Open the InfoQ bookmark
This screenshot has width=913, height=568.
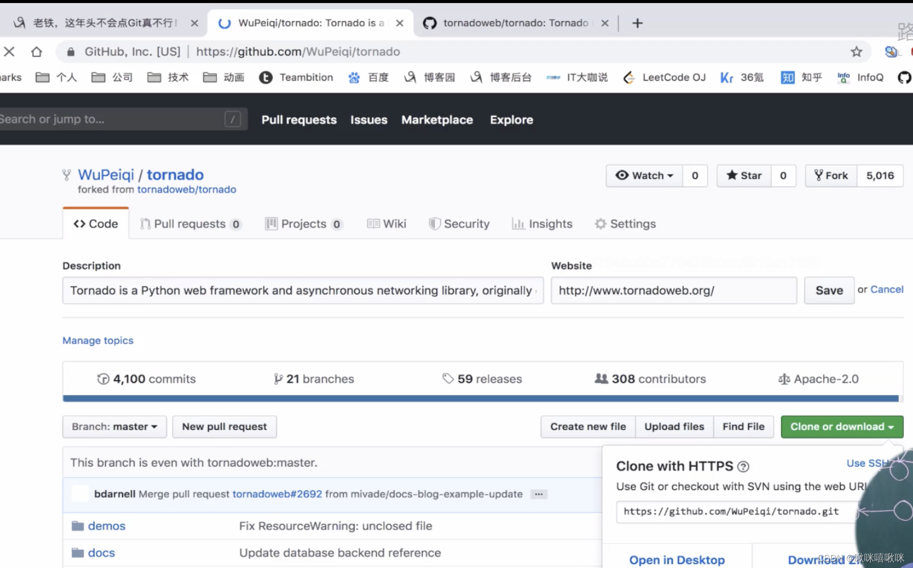click(861, 77)
